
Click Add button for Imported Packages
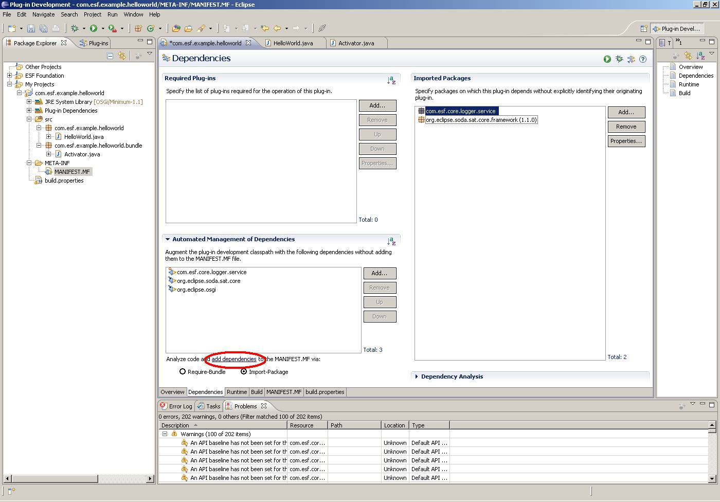(626, 112)
